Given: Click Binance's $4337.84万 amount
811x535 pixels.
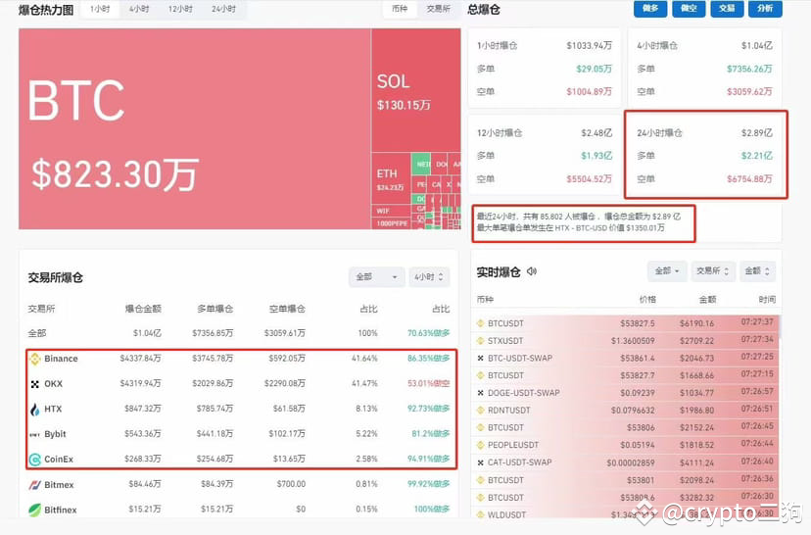Looking at the screenshot, I should (141, 359).
